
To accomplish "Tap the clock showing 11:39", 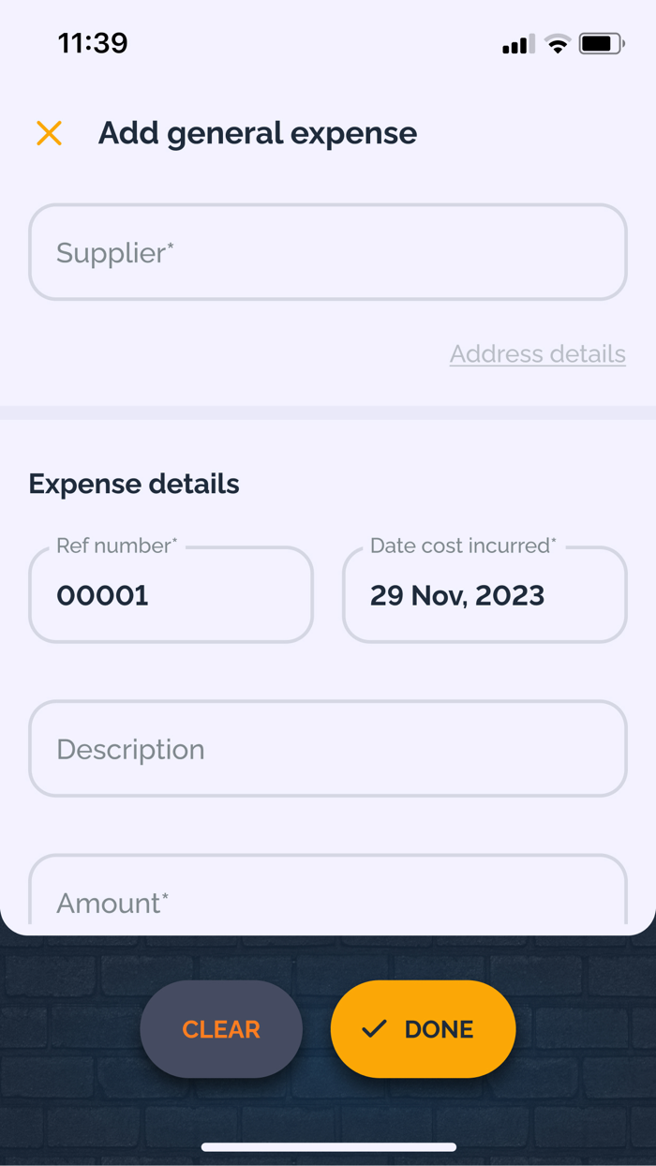I will point(93,42).
